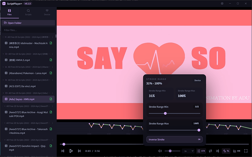This screenshot has height=157, width=252.
Task: Click the video seek bar track
Action: pos(154,144)
